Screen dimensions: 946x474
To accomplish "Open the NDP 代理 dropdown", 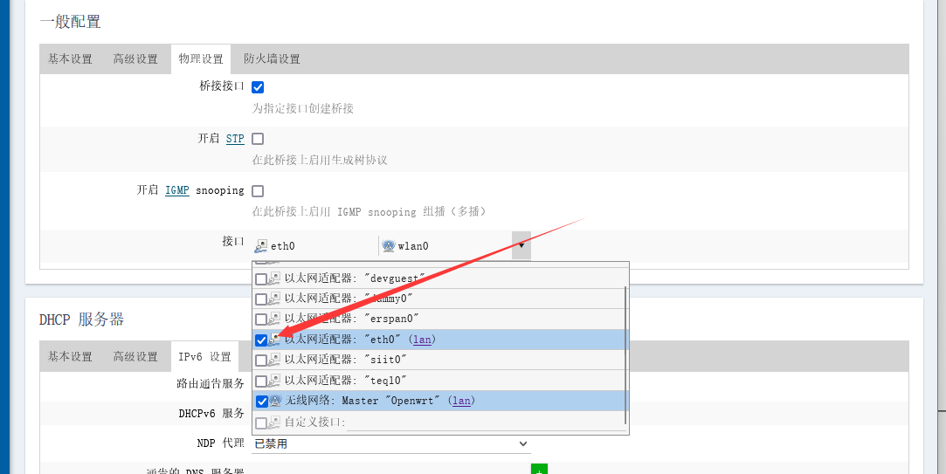I will (x=390, y=443).
